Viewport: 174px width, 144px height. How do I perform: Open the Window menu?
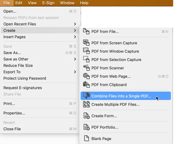pos(67,3)
